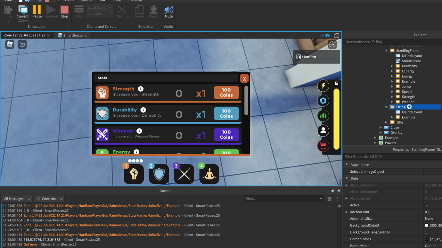This screenshot has width=442, height=248.
Task: Click the Resume button in Simulation
Action: tap(51, 12)
